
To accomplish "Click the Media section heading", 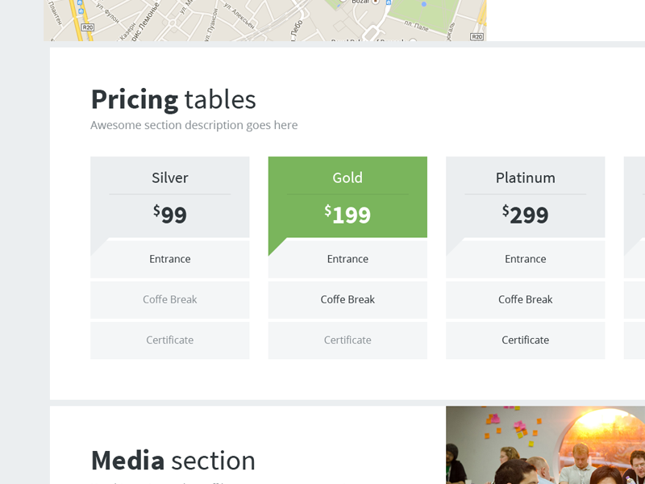I will click(173, 460).
